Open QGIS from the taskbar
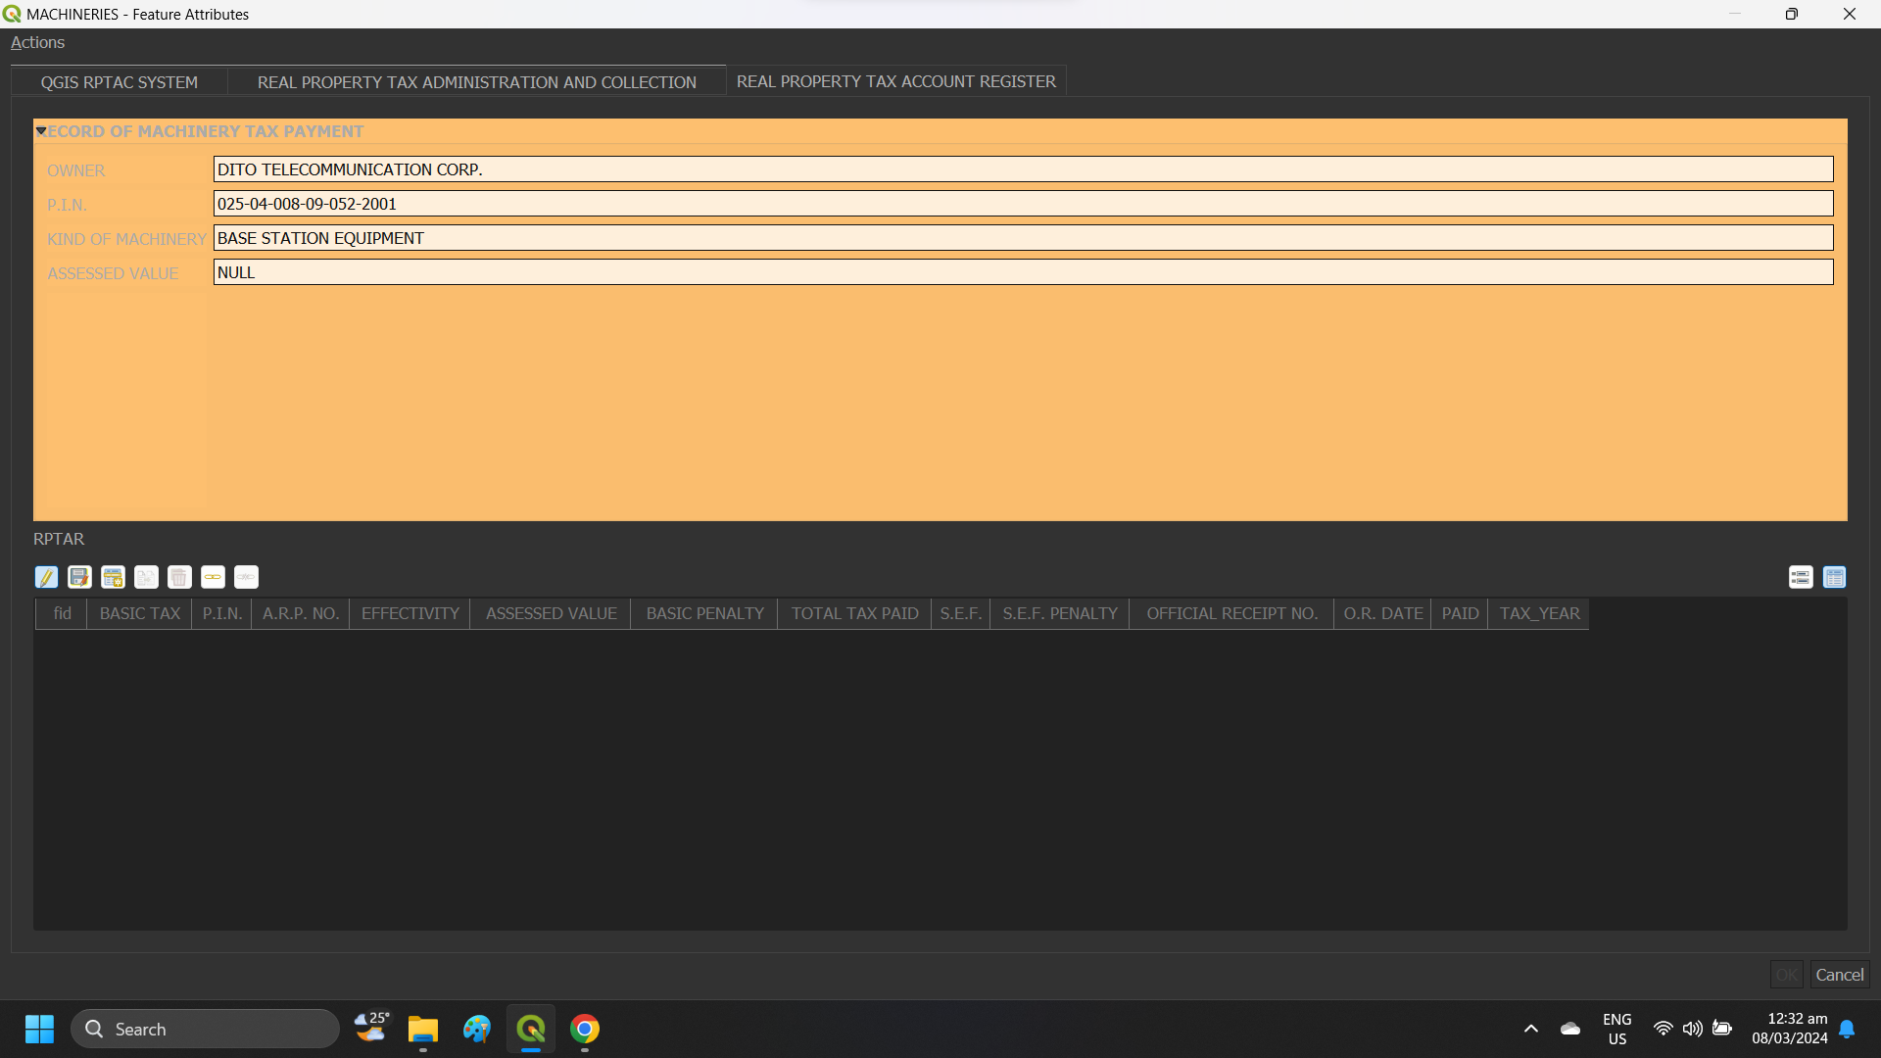The height and width of the screenshot is (1058, 1881). 531,1029
